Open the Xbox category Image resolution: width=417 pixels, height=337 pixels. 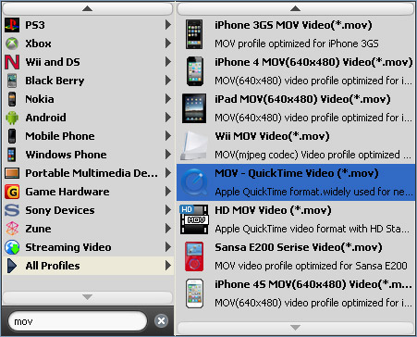[88, 44]
